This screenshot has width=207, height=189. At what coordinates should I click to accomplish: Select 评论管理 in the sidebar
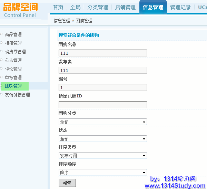[13, 69]
